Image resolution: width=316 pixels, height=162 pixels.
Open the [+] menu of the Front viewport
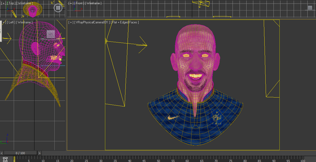pos(71,3)
